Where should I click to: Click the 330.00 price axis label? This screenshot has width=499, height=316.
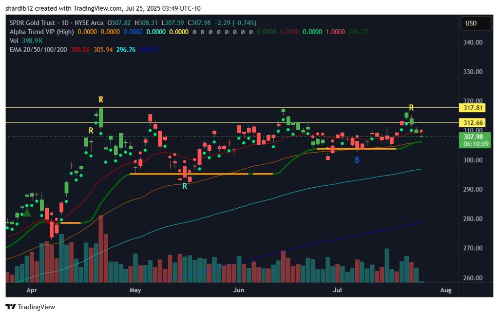(x=473, y=72)
